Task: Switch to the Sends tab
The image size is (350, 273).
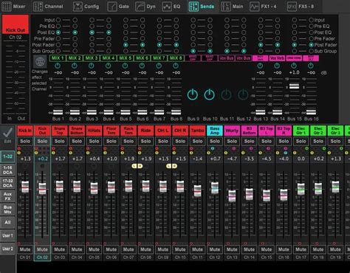Action: [202, 7]
